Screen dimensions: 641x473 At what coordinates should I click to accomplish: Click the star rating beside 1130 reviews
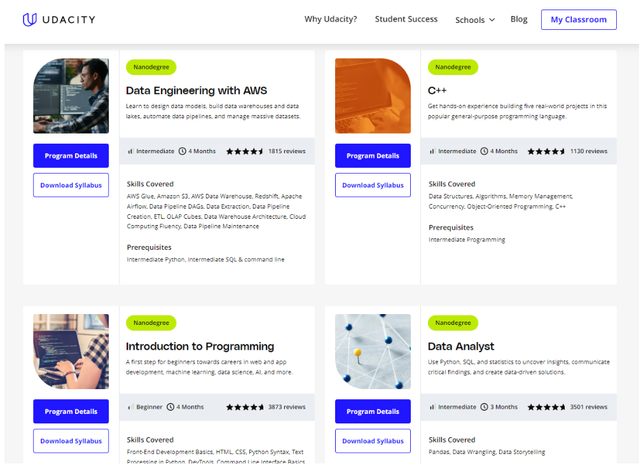[x=546, y=151]
